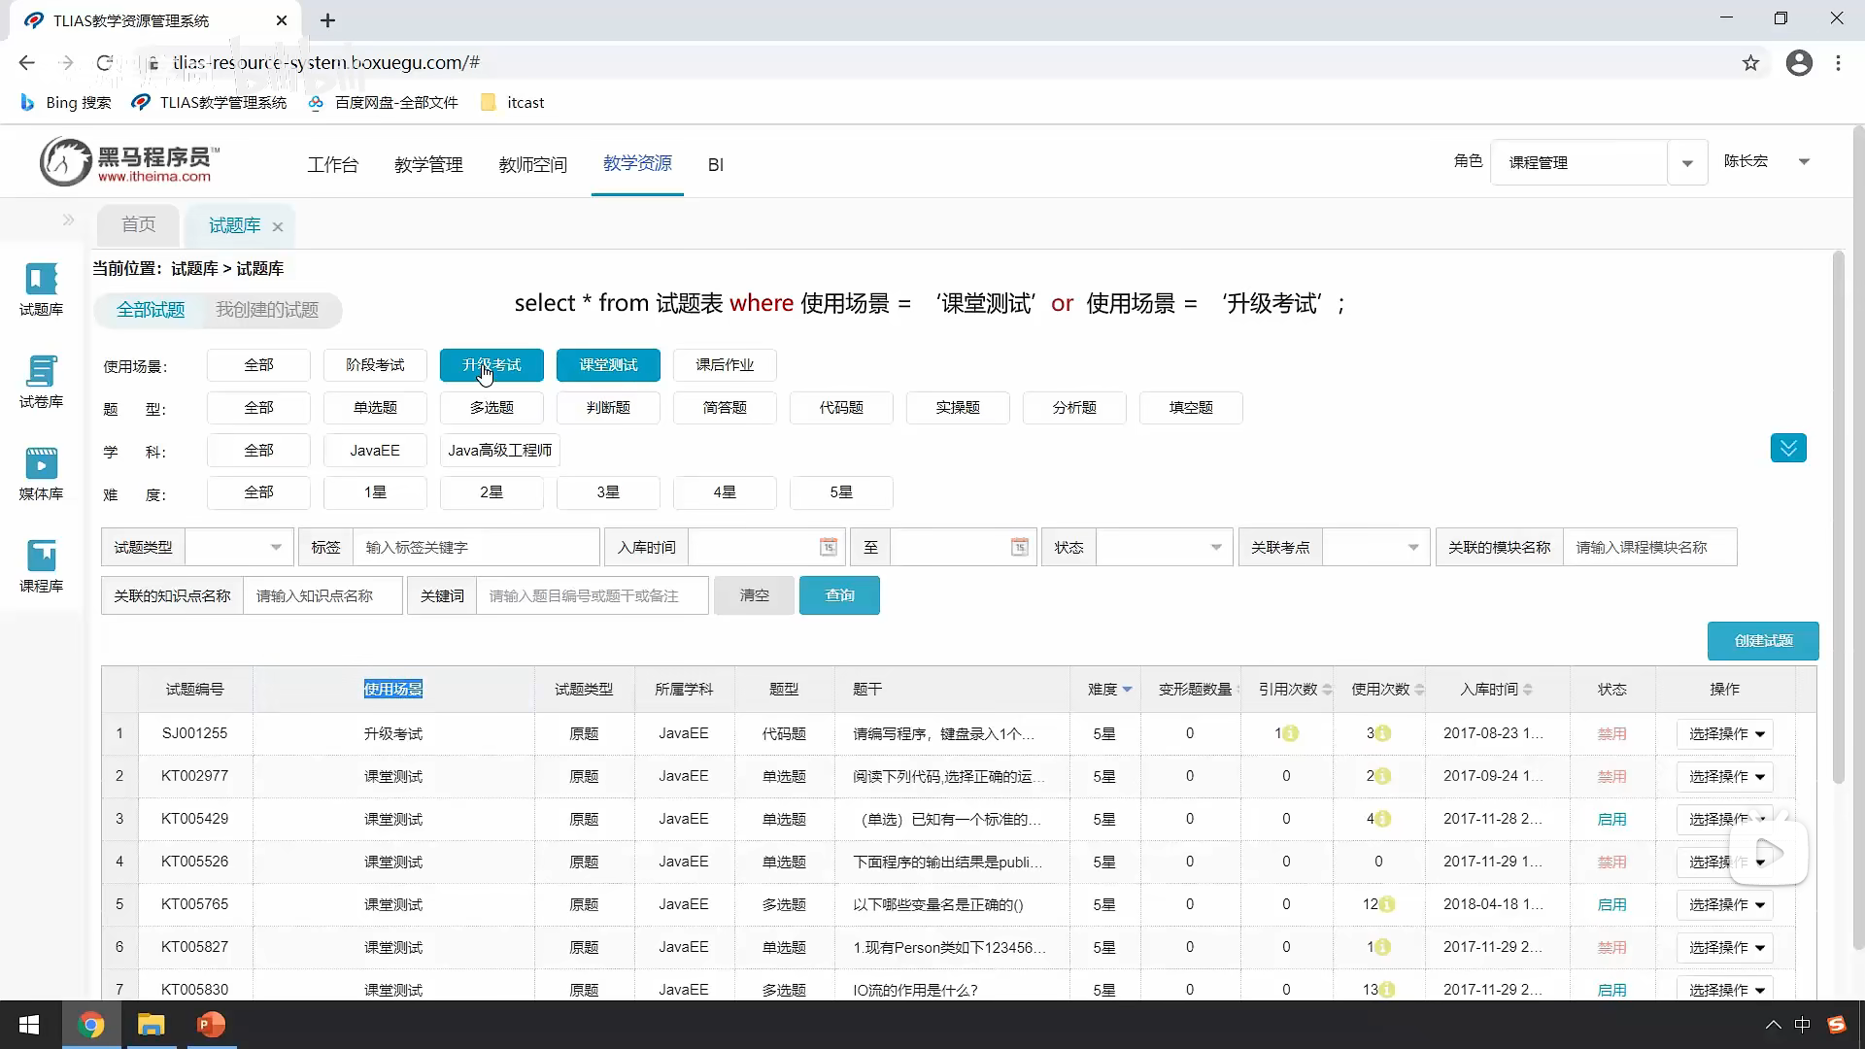This screenshot has width=1865, height=1049.
Task: Switch to the 我创建的试题 tab
Action: coord(267,310)
